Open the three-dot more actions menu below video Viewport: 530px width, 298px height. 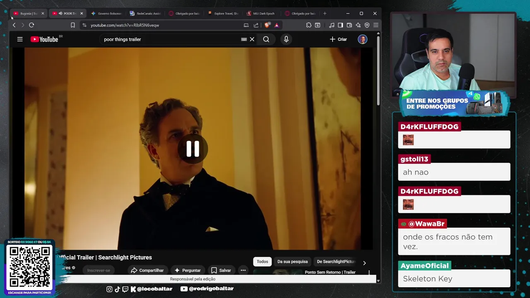pos(243,270)
